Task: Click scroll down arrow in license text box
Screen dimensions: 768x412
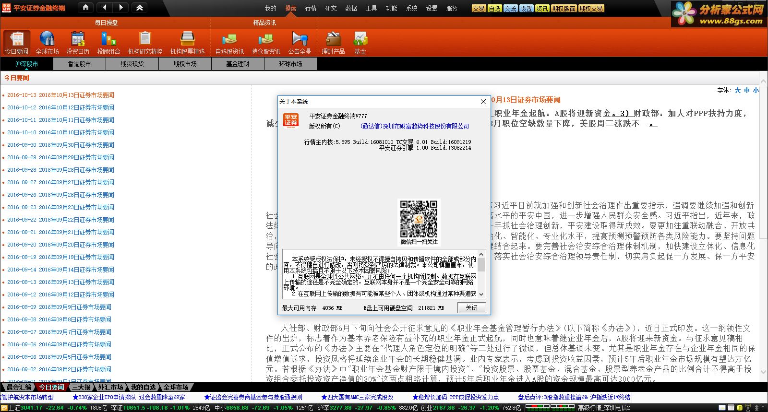Action: click(481, 294)
